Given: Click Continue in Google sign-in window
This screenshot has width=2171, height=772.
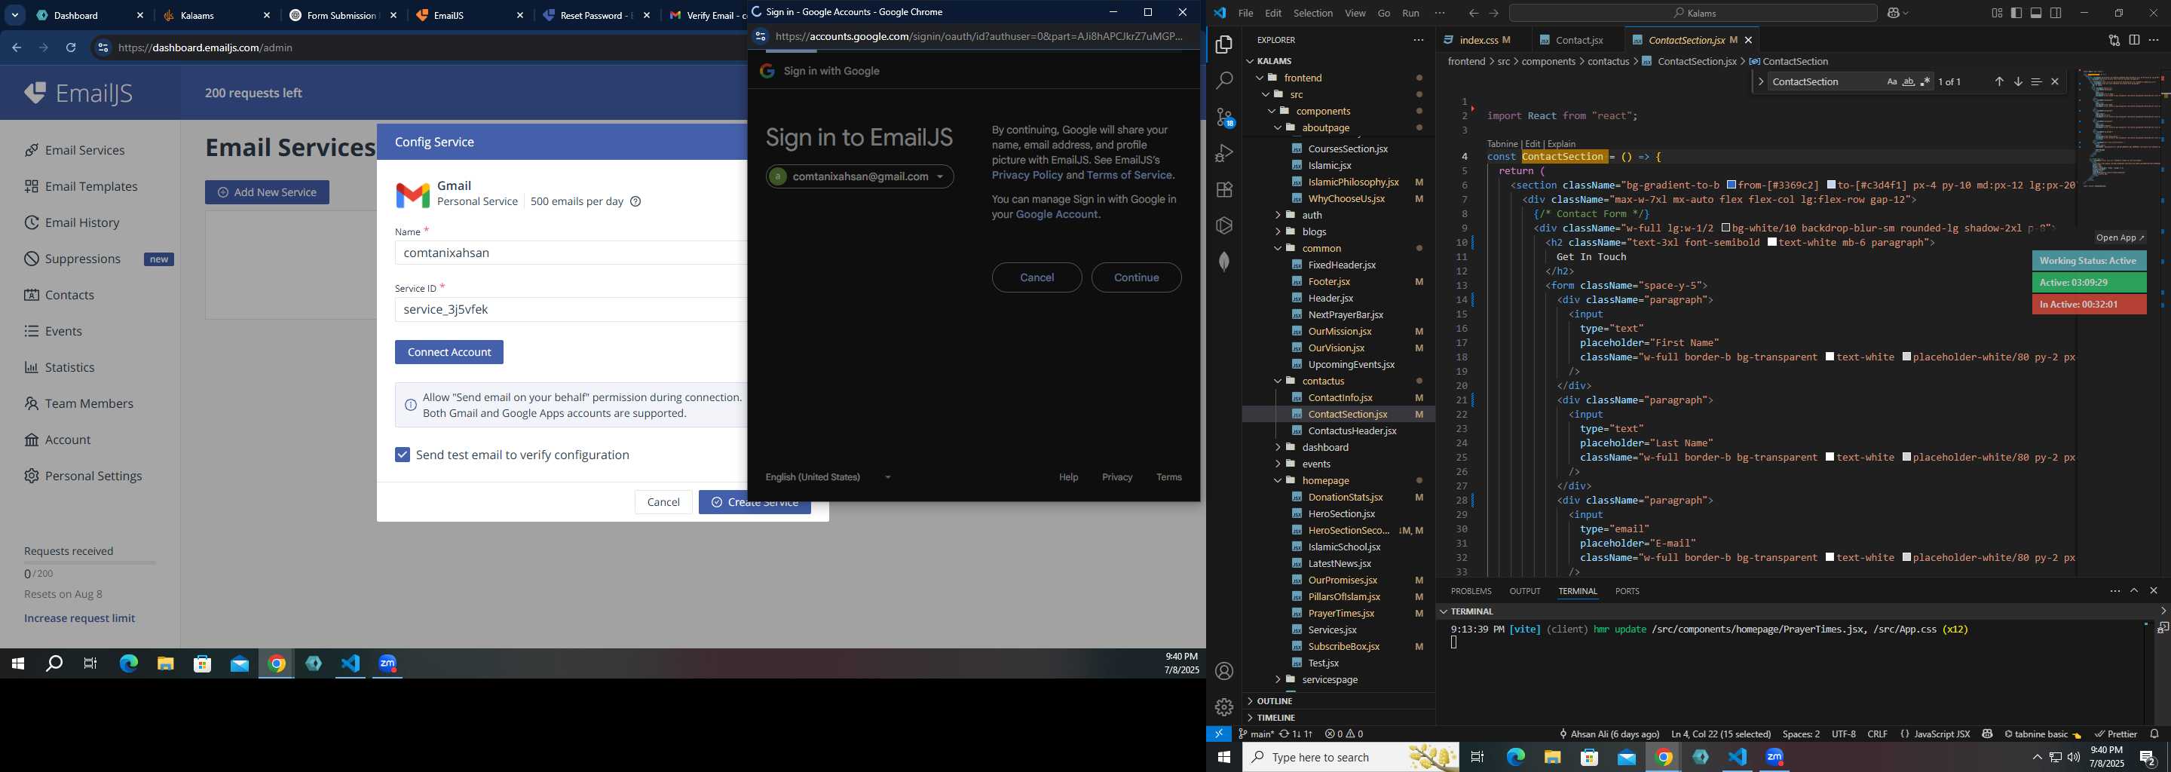Looking at the screenshot, I should tap(1136, 277).
